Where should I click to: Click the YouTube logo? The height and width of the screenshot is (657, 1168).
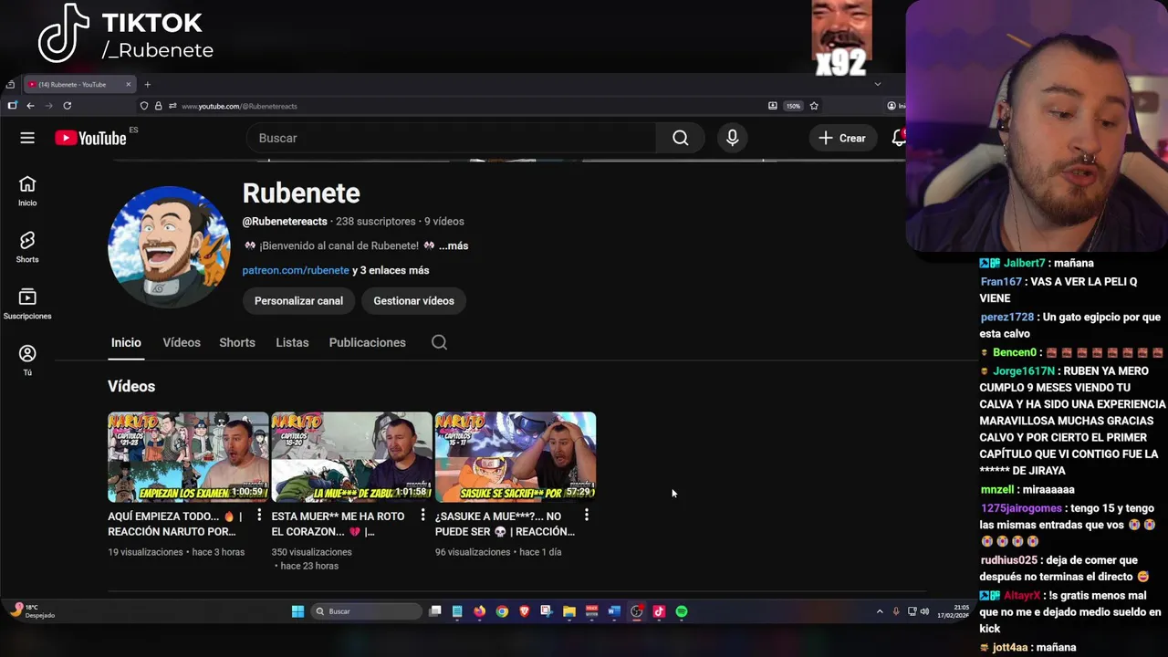90,138
